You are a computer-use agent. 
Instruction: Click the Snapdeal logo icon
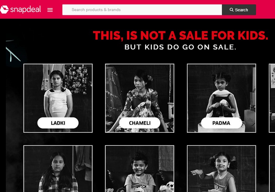4,10
